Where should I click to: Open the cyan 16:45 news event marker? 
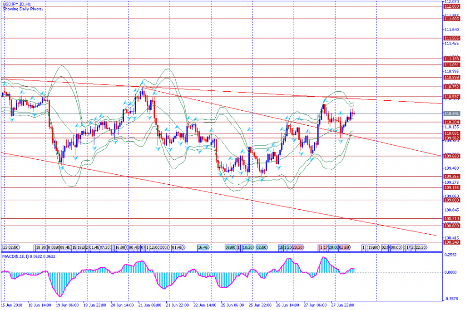(203, 248)
